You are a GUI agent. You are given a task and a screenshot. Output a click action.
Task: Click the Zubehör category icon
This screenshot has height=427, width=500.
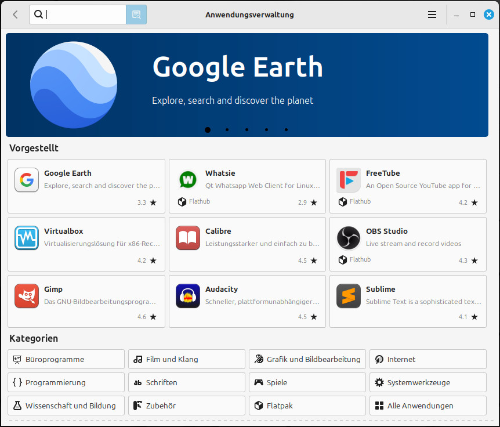(137, 406)
